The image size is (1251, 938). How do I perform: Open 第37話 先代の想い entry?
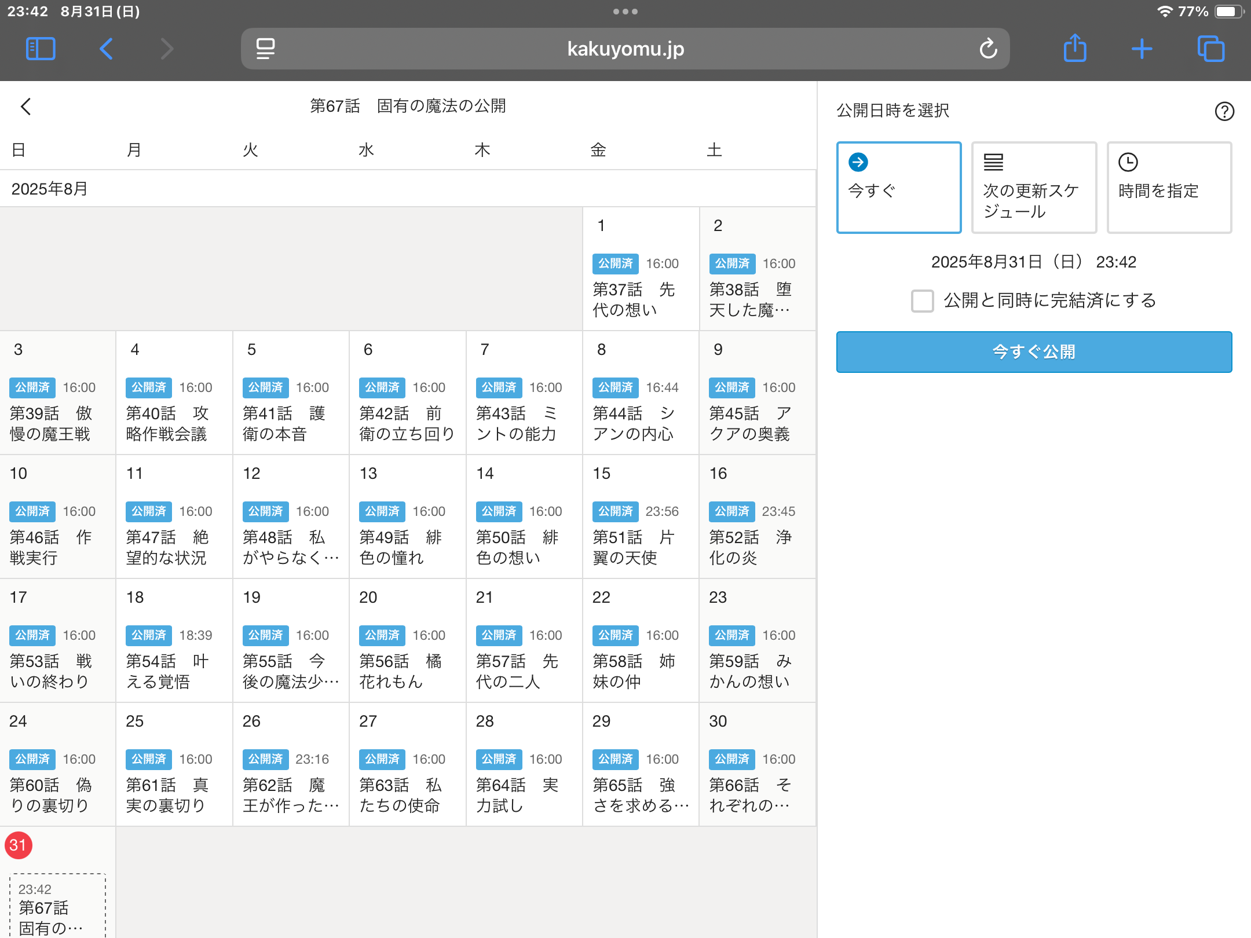coord(634,299)
